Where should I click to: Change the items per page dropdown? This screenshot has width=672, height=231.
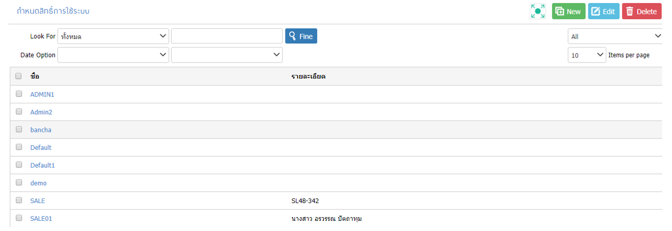point(587,55)
